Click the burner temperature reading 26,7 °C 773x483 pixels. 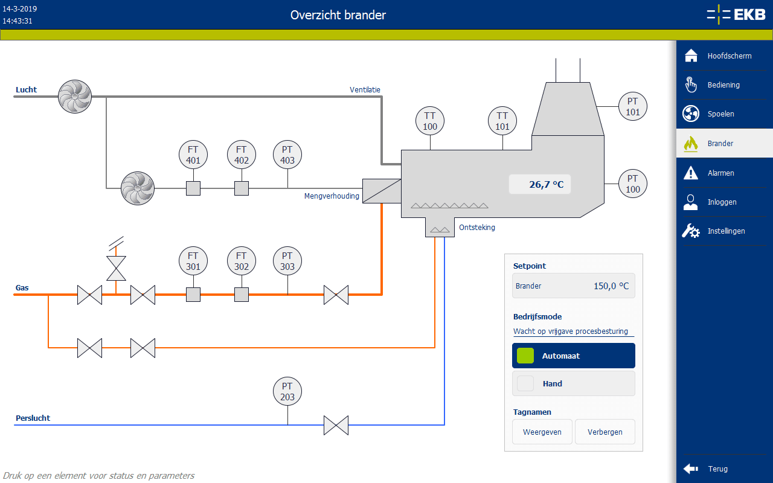(540, 185)
